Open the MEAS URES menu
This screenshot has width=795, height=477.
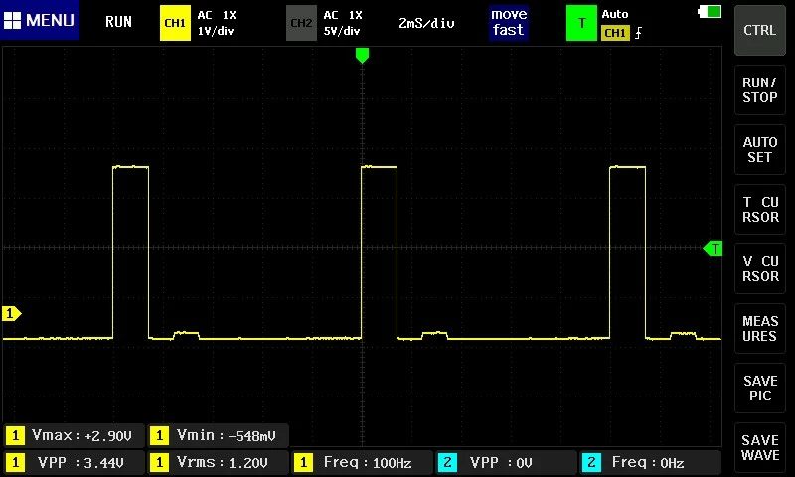(x=759, y=329)
